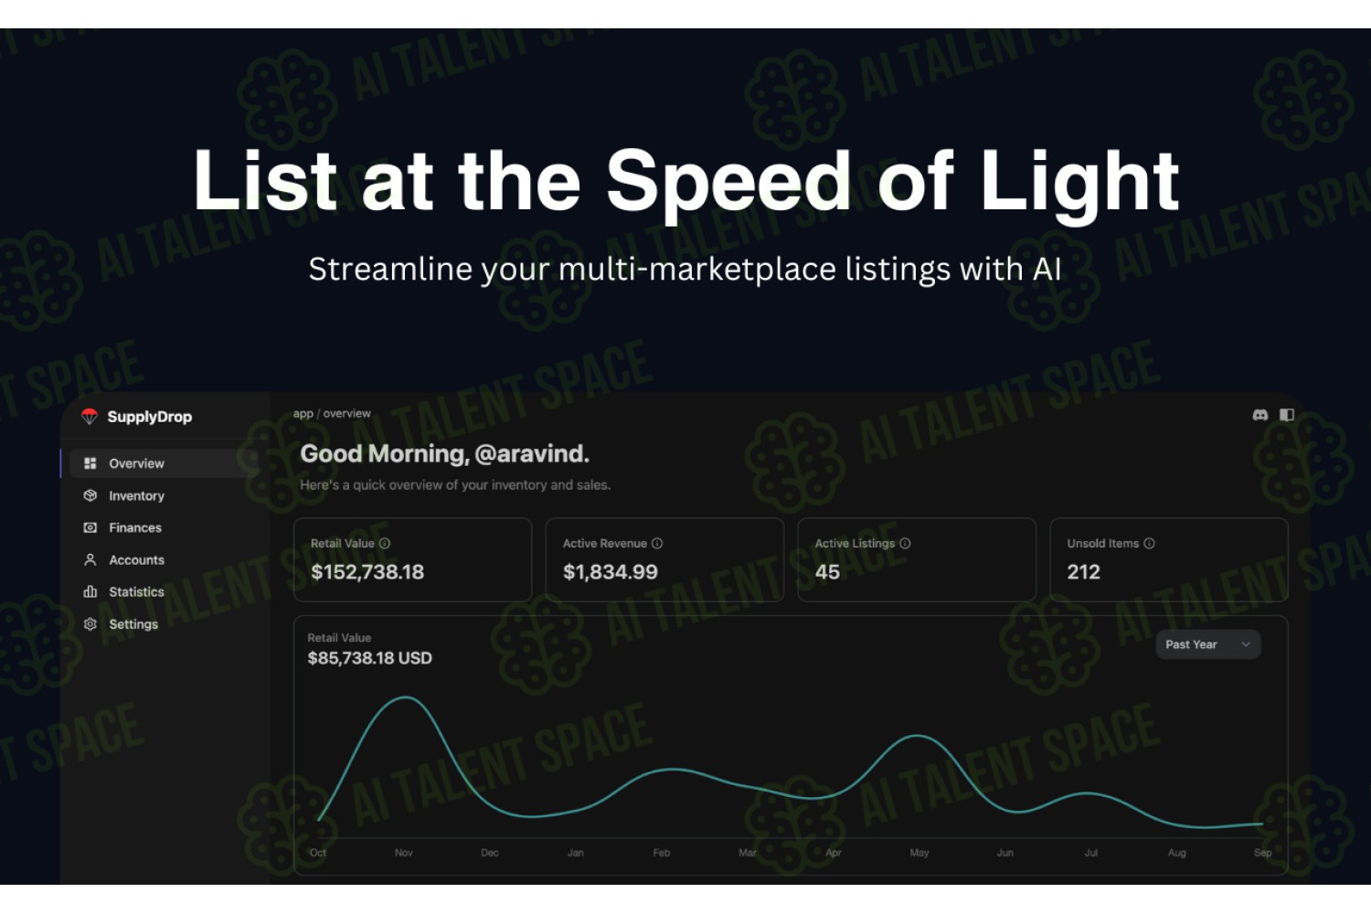Viewport: 1371px width, 914px height.
Task: Open the Past Year dropdown
Action: click(1208, 644)
